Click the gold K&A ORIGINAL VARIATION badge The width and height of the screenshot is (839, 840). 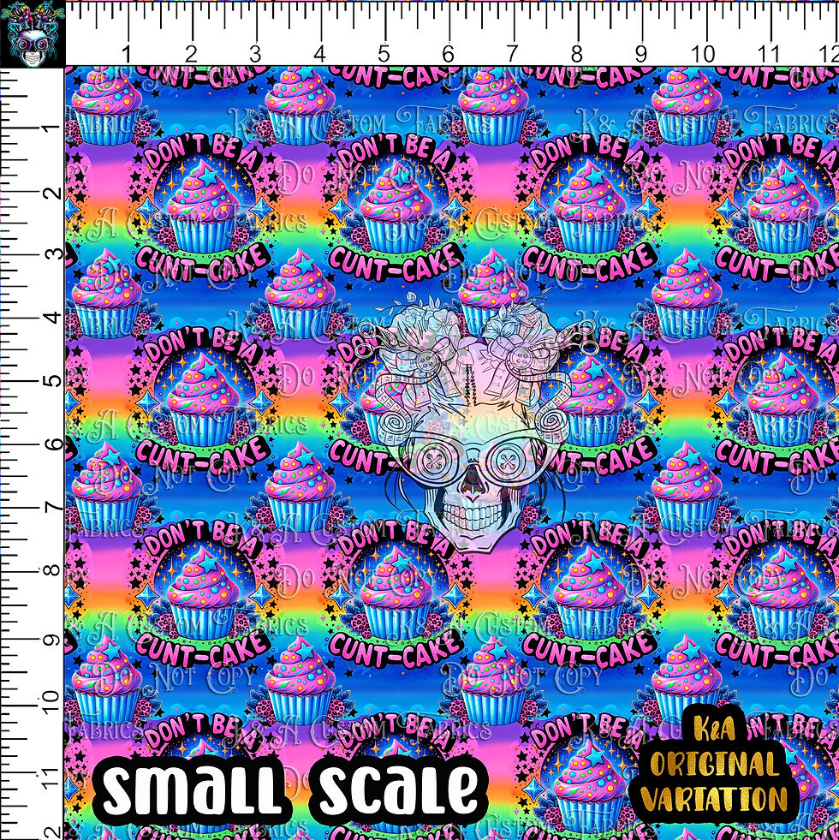pyautogui.click(x=715, y=766)
